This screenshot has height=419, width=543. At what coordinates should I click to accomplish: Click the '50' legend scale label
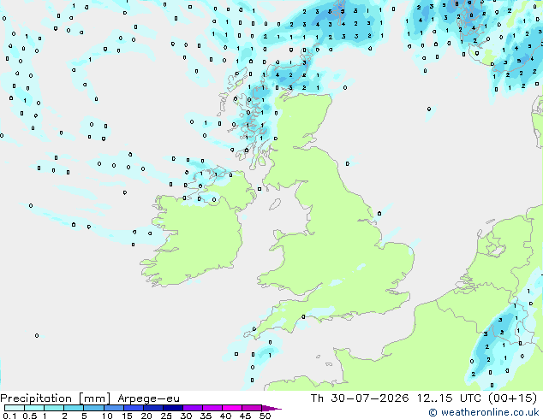click(x=265, y=416)
